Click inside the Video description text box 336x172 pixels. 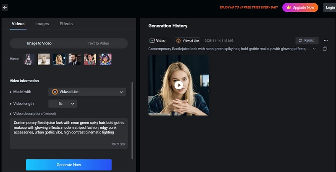68,133
